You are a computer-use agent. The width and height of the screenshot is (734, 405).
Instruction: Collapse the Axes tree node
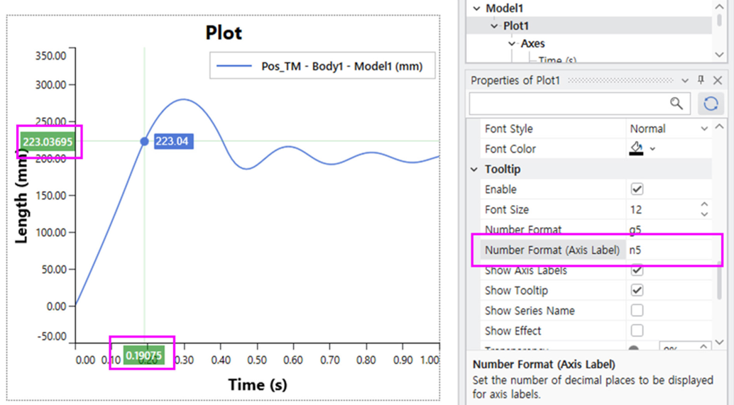512,44
